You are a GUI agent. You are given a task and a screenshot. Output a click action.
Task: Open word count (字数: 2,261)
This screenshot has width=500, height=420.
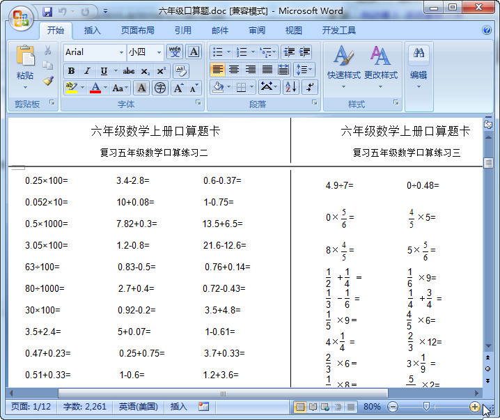pyautogui.click(x=84, y=406)
